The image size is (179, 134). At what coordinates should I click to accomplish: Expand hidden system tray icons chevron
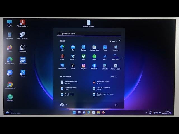pyautogui.click(x=147, y=113)
